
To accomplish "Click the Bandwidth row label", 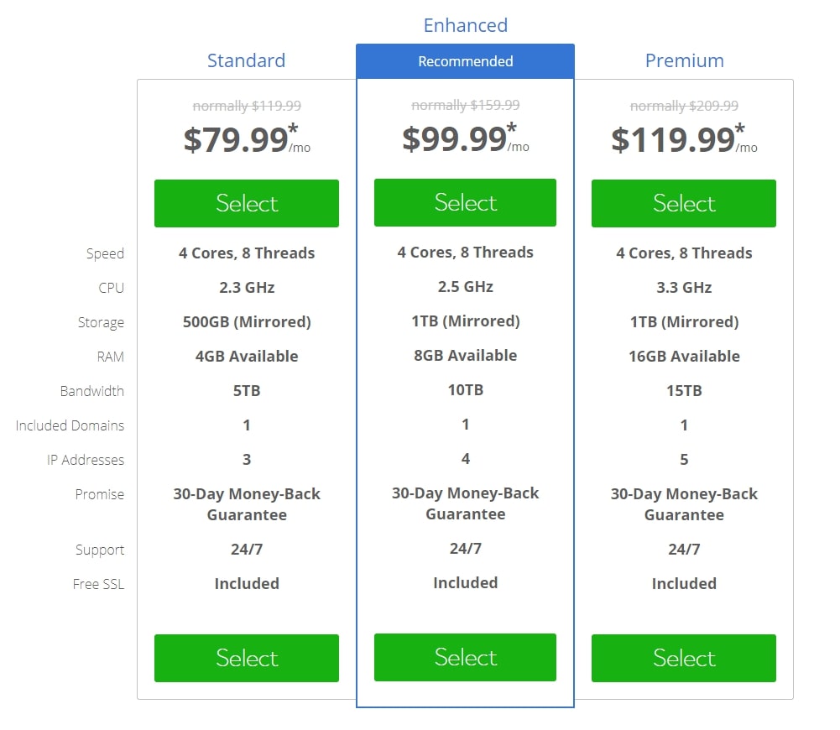I will 92,391.
